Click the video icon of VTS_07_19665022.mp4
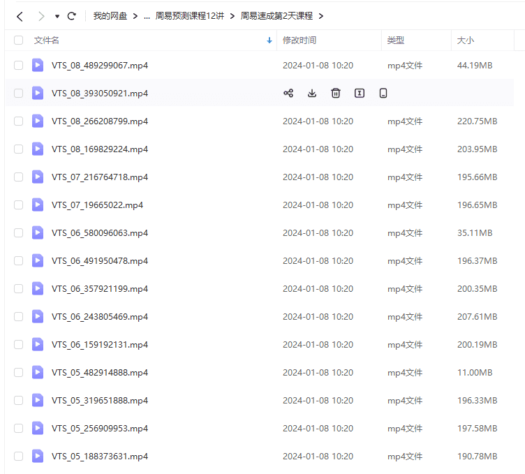This screenshot has height=474, width=525. tap(38, 205)
